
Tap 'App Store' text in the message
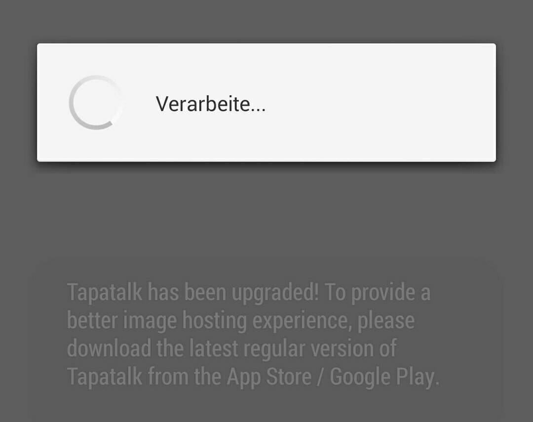[269, 377]
